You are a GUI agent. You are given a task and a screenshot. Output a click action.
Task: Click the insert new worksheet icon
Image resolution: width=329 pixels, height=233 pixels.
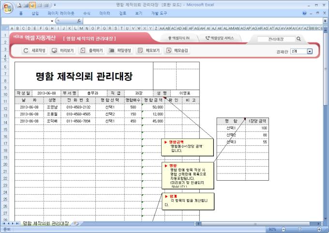(76, 223)
